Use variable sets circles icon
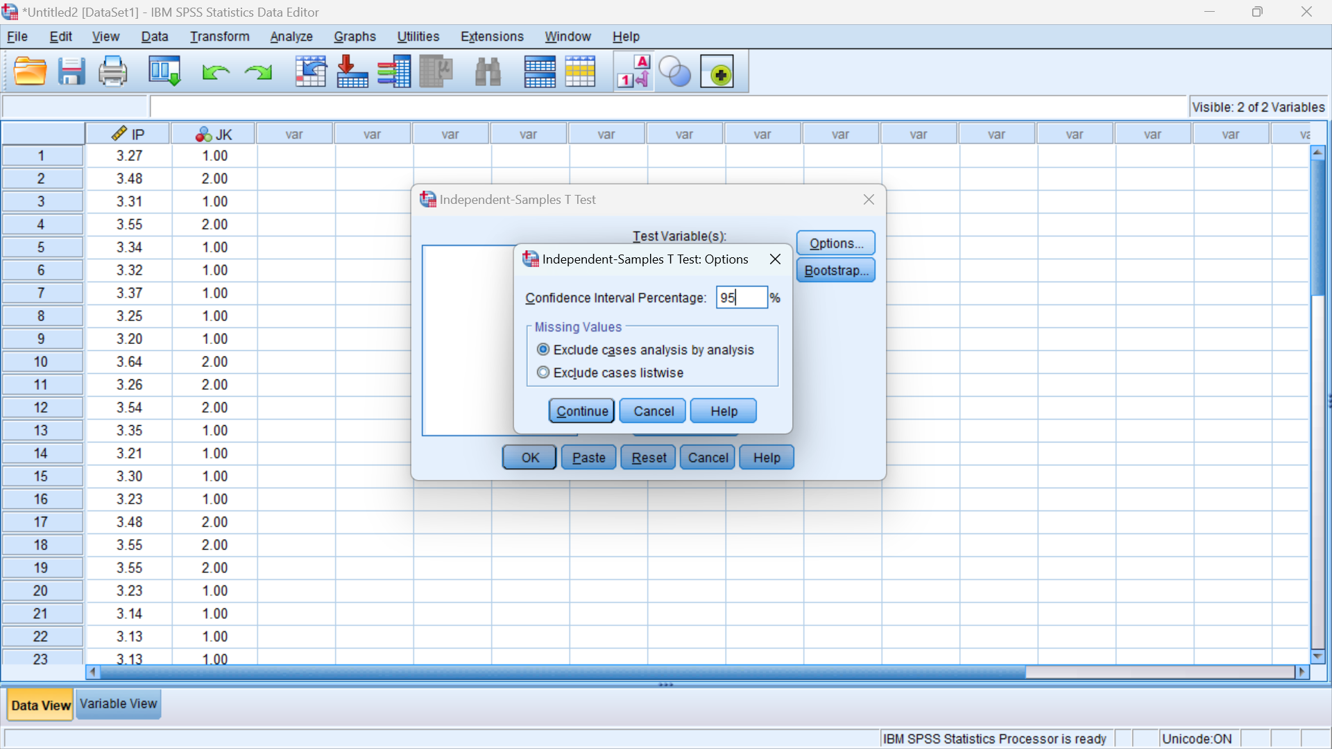 tap(674, 72)
